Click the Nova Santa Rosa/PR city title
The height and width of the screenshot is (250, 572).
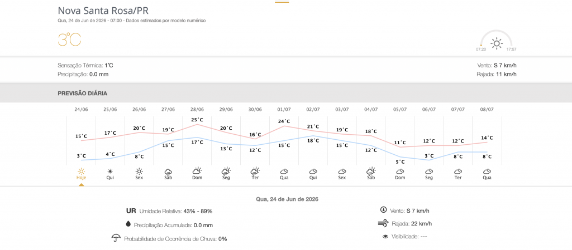click(103, 10)
